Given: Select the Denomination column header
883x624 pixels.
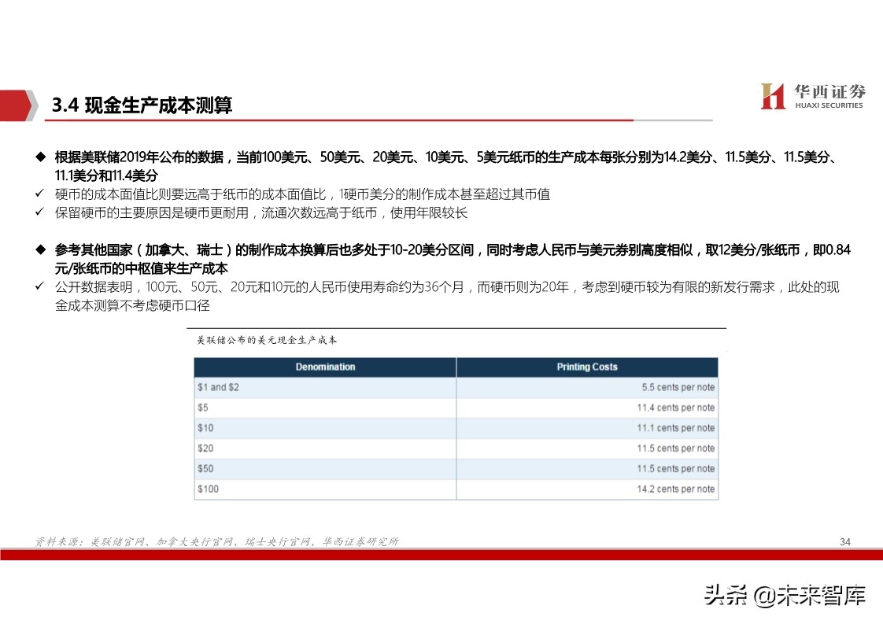Looking at the screenshot, I should point(324,367).
